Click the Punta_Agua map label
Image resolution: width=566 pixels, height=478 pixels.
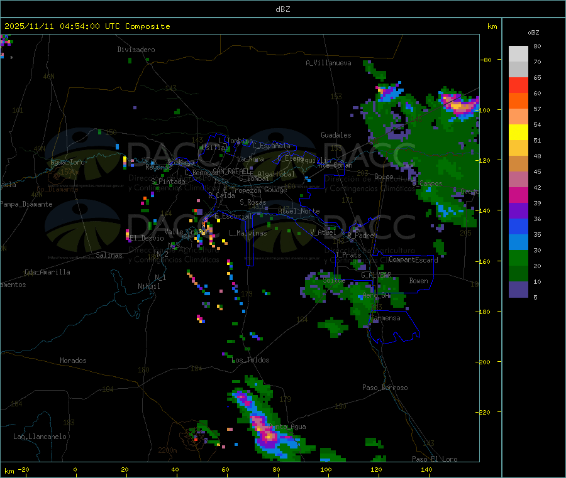tap(287, 426)
